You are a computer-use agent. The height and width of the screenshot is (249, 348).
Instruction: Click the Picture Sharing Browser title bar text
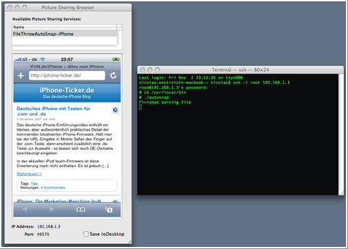(68, 8)
